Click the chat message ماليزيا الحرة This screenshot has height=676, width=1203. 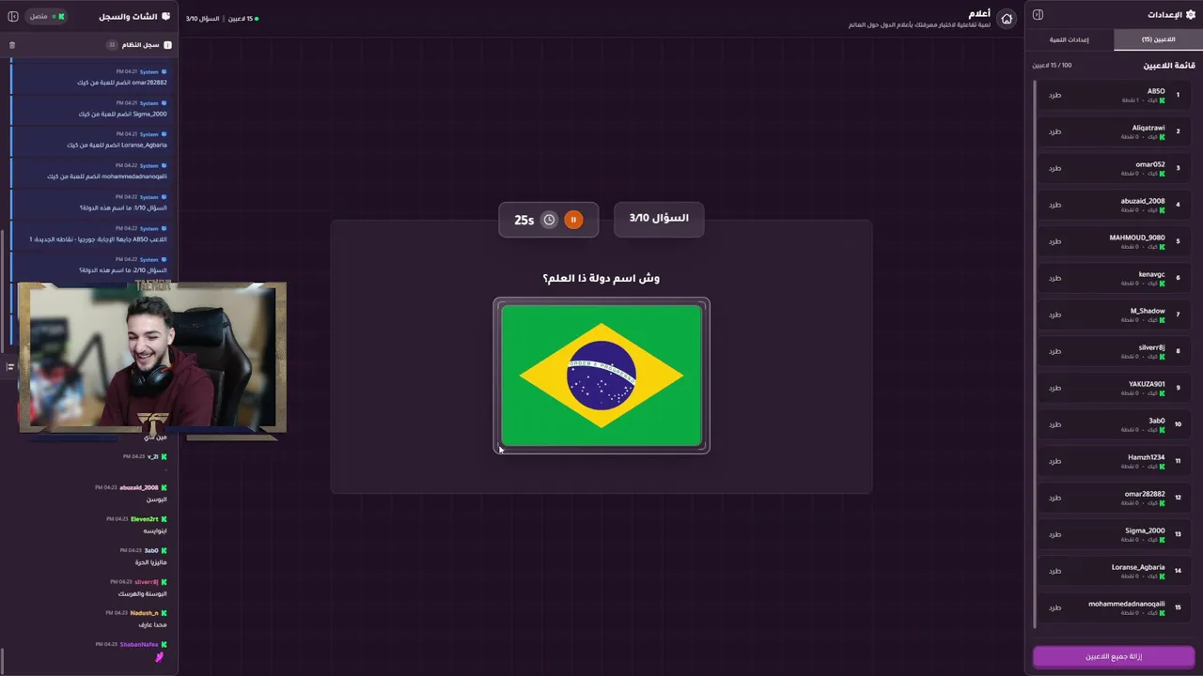pos(150,562)
